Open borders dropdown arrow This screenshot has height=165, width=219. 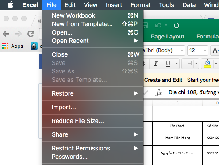[x=196, y=64]
